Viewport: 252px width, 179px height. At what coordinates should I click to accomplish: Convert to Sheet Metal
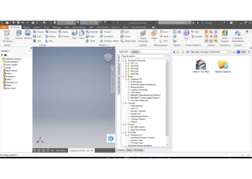[x=238, y=36]
